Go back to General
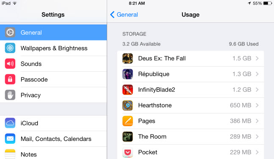The image size is (274, 159). 124,15
